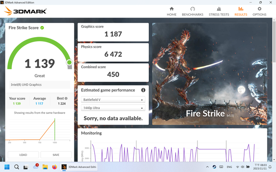This screenshot has width=276, height=172.
Task: Click the Best score 1 224
Action: pyautogui.click(x=62, y=104)
